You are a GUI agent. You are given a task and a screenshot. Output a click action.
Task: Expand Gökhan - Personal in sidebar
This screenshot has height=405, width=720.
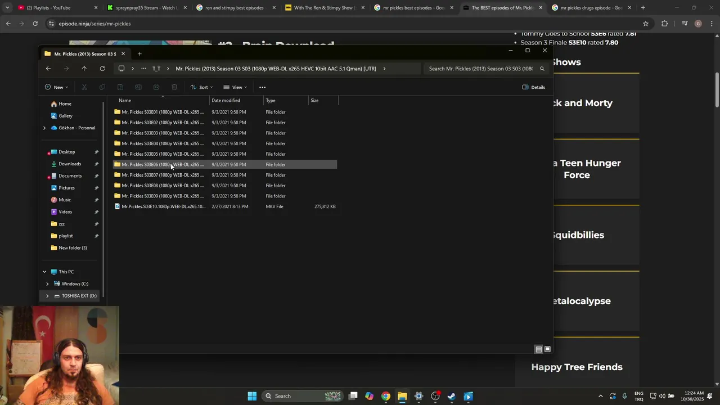point(44,128)
